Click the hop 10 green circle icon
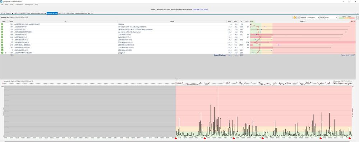 2,48
